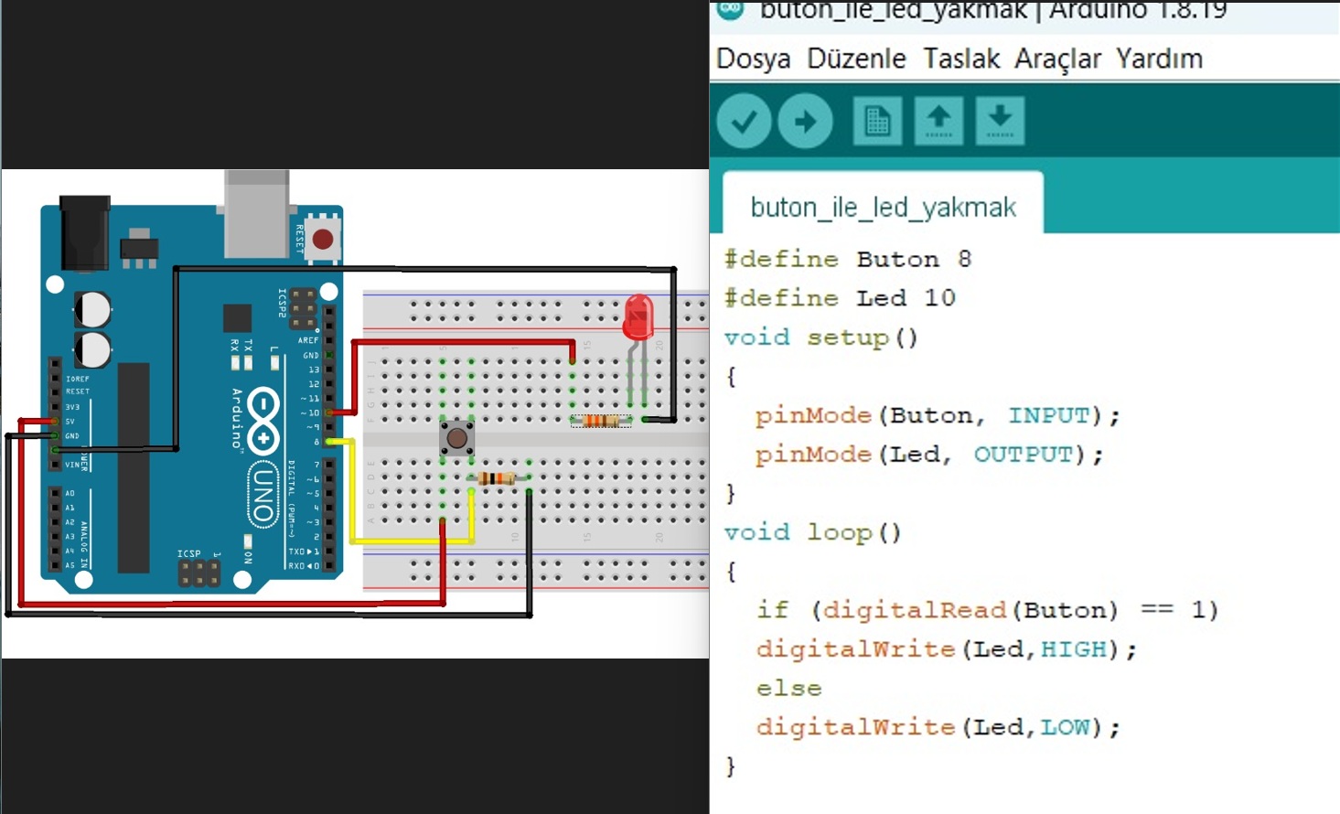1340x814 pixels.
Task: Create a new sketch with New icon
Action: point(877,121)
